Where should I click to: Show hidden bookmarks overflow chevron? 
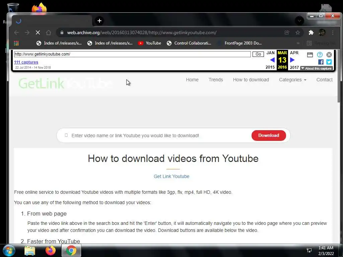[x=298, y=43]
